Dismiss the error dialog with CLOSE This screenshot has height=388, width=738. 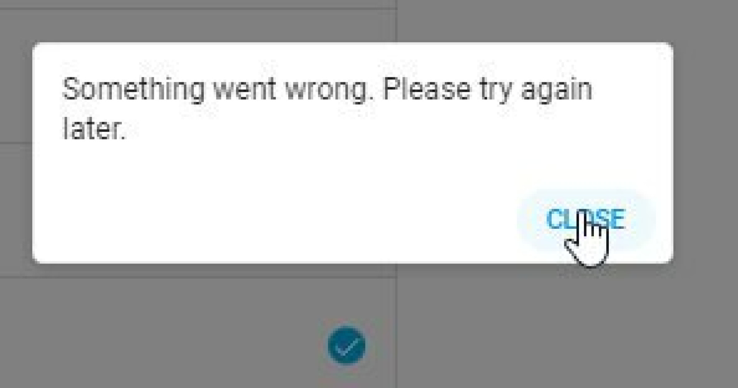586,220
